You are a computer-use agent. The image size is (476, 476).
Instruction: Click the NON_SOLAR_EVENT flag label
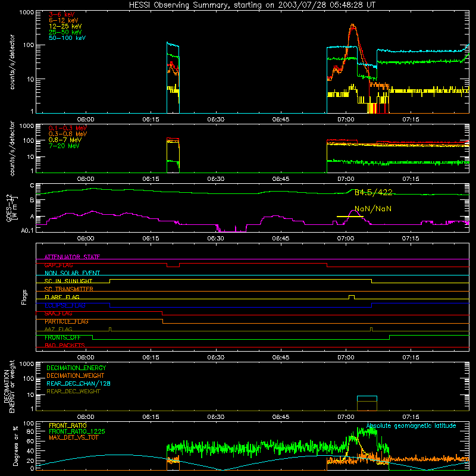72,273
